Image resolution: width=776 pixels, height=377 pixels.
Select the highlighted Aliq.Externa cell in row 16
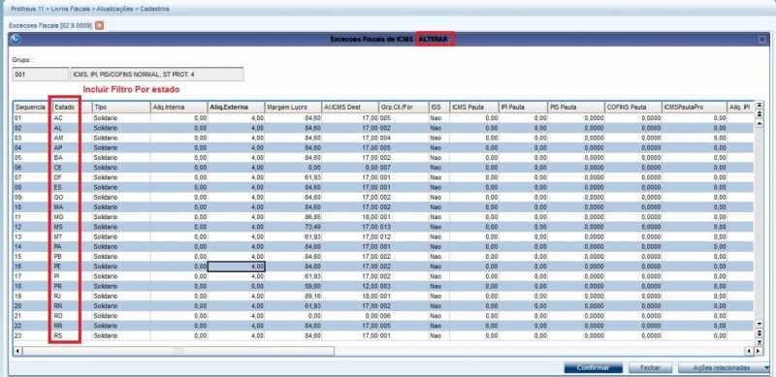pyautogui.click(x=236, y=267)
